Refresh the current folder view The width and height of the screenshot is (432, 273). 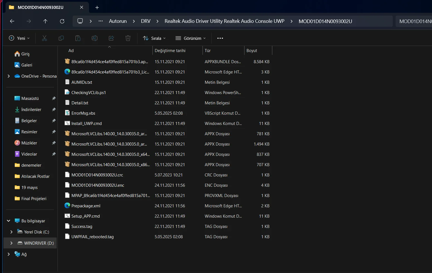pyautogui.click(x=62, y=21)
